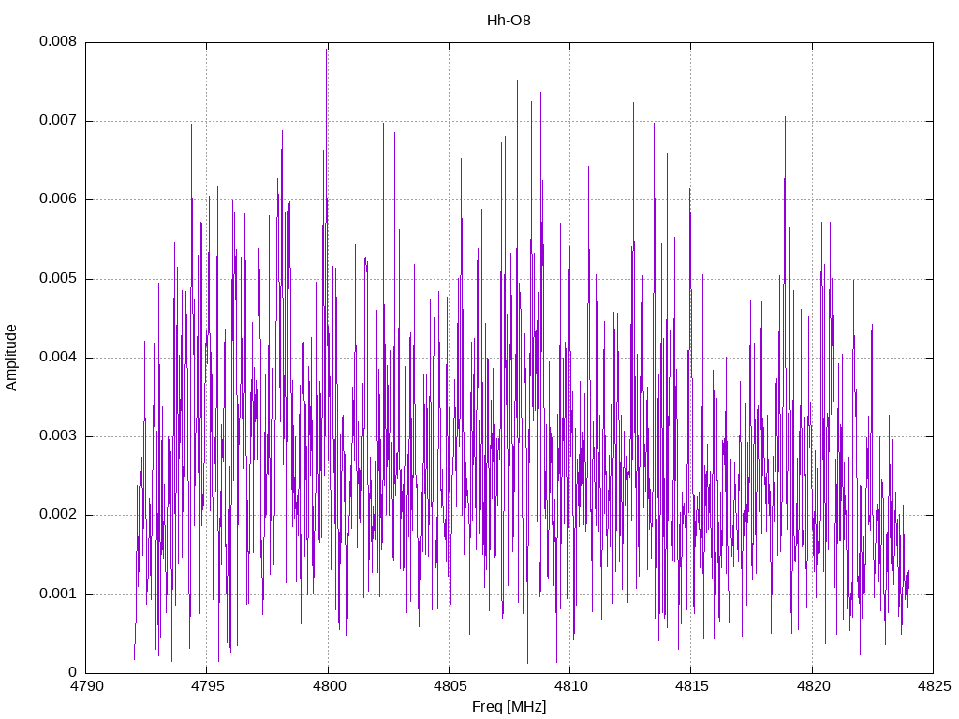The image size is (959, 719).
Task: Click the Freq [MHz] x-axis label
Action: tap(509, 707)
